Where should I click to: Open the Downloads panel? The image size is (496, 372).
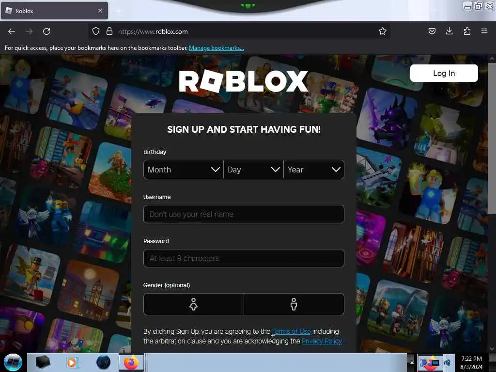pos(449,31)
